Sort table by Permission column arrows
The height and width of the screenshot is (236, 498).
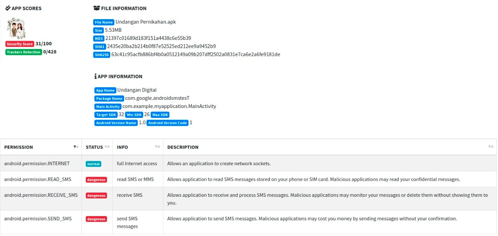tap(76, 147)
